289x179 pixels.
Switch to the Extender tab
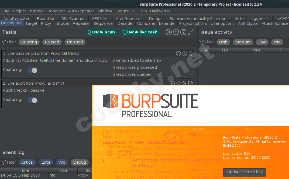click(167, 24)
